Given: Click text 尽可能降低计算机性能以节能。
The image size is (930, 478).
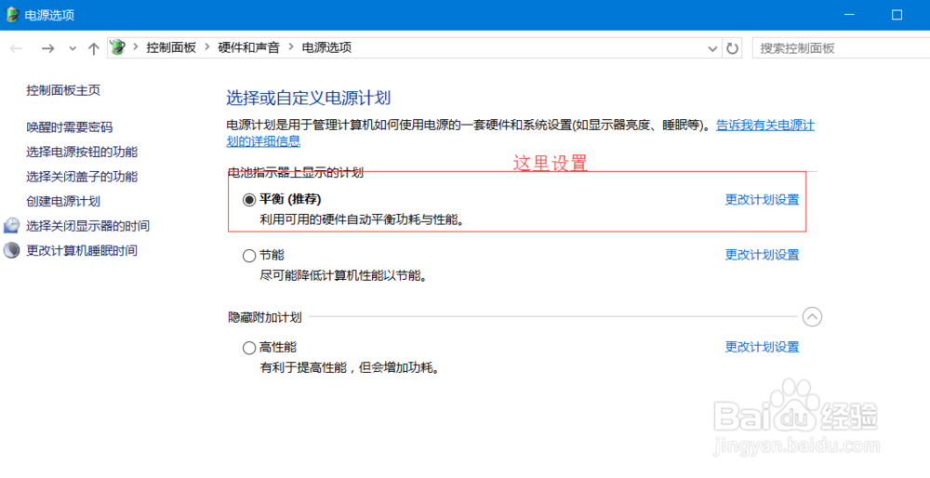Looking at the screenshot, I should (x=343, y=276).
